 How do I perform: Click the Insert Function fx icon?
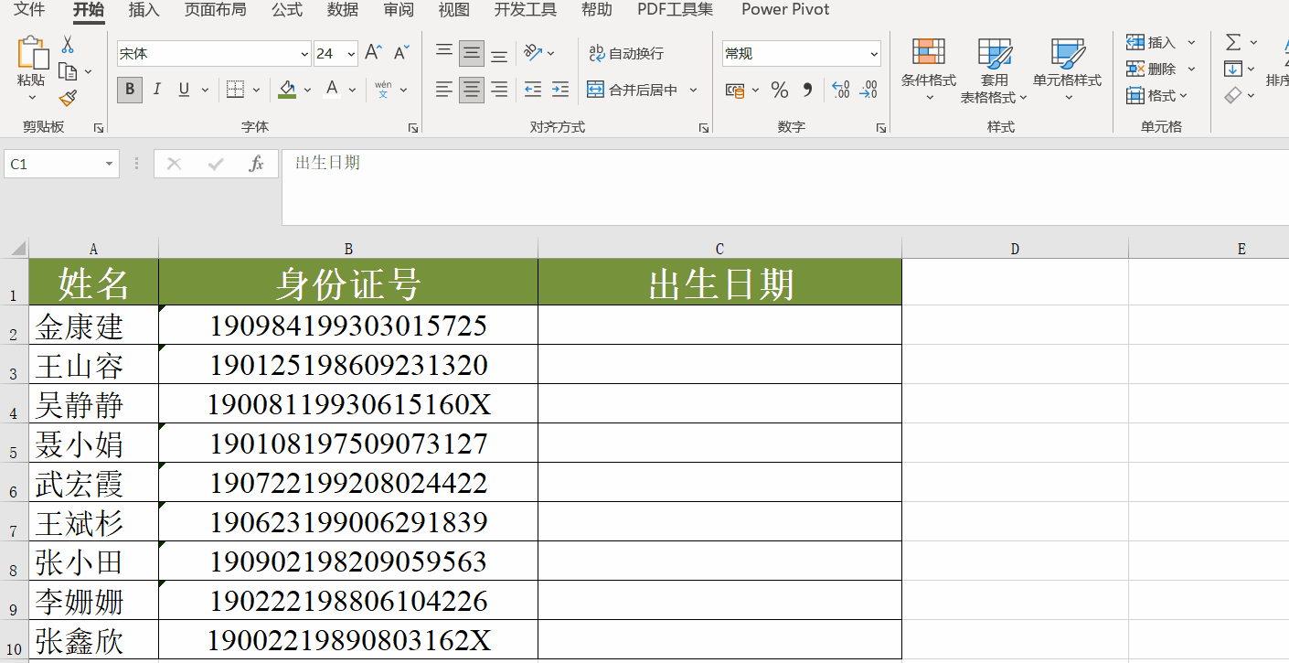257,164
